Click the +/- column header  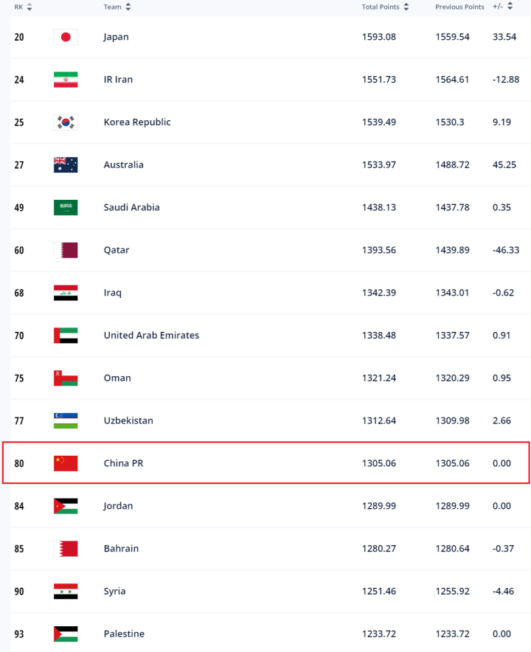[x=498, y=7]
